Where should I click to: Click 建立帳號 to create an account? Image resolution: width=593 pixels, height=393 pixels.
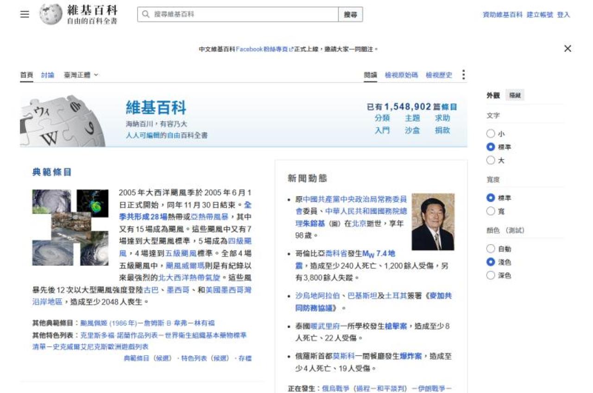click(540, 15)
